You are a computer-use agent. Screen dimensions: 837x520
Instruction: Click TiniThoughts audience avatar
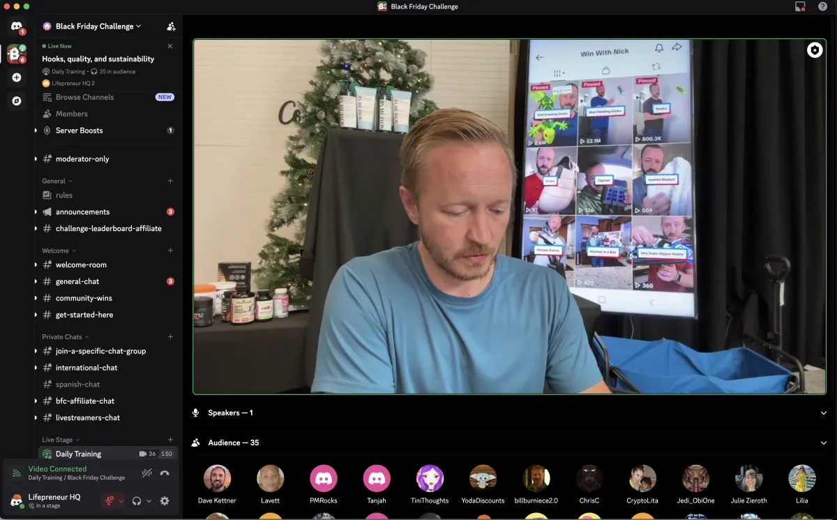[430, 479]
